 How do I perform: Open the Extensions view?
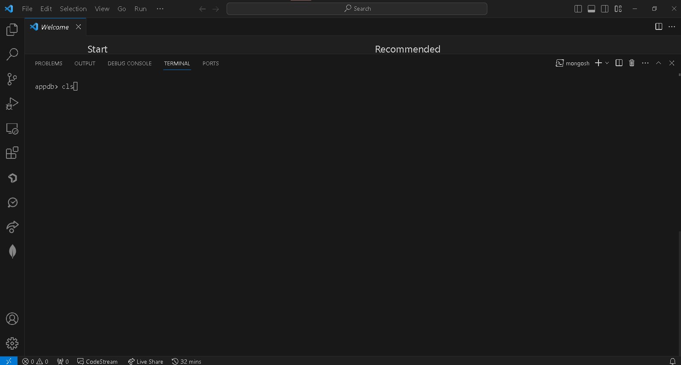(12, 153)
